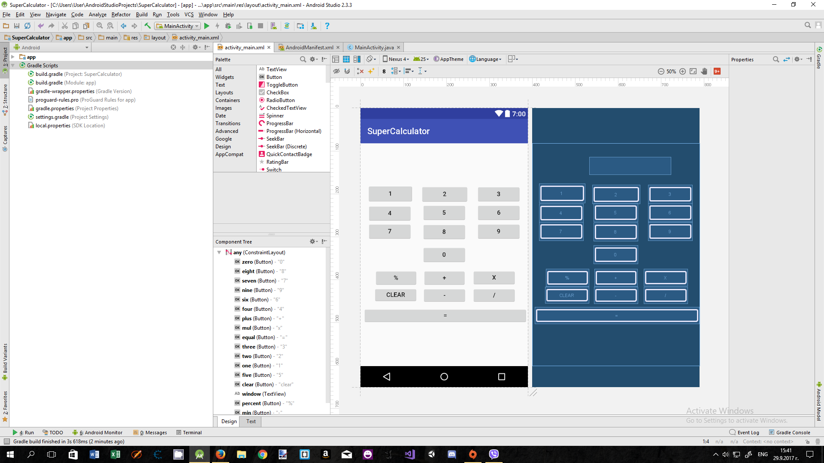Select the Text editor tab at bottom
Screen dimensions: 824x463
tap(251, 421)
